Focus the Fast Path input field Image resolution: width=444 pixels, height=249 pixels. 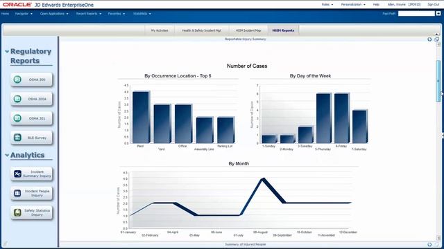point(416,14)
